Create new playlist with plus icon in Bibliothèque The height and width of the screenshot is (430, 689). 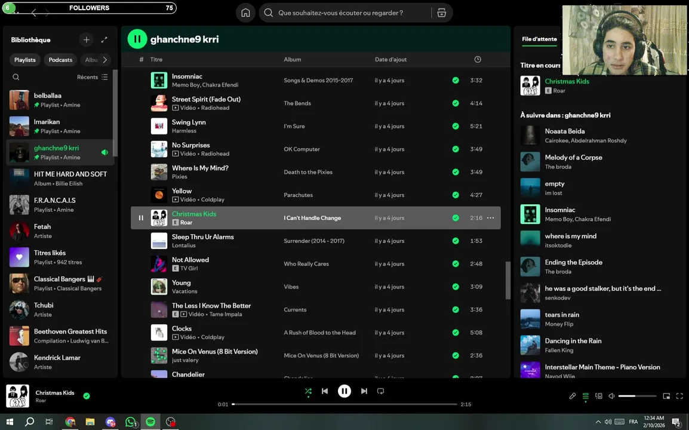(x=86, y=39)
